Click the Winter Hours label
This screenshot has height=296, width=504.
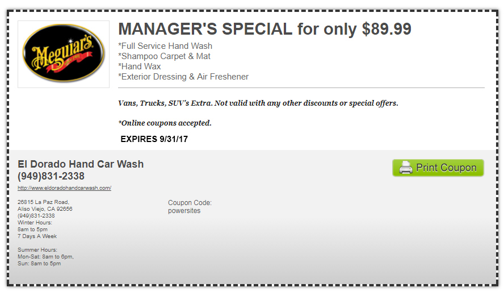coord(35,223)
